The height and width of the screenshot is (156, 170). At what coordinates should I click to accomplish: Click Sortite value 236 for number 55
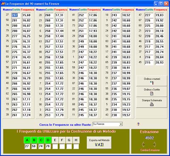point(116,89)
